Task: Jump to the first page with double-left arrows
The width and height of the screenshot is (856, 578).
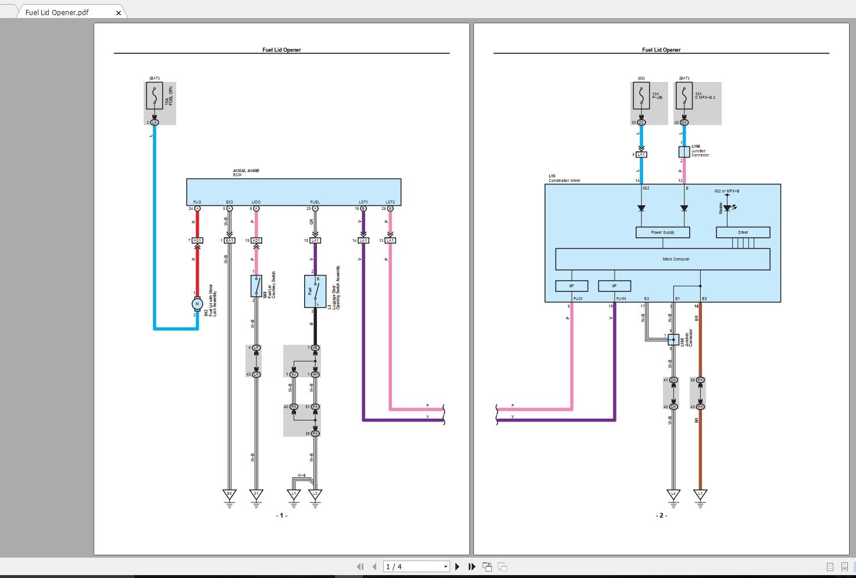Action: (x=361, y=566)
